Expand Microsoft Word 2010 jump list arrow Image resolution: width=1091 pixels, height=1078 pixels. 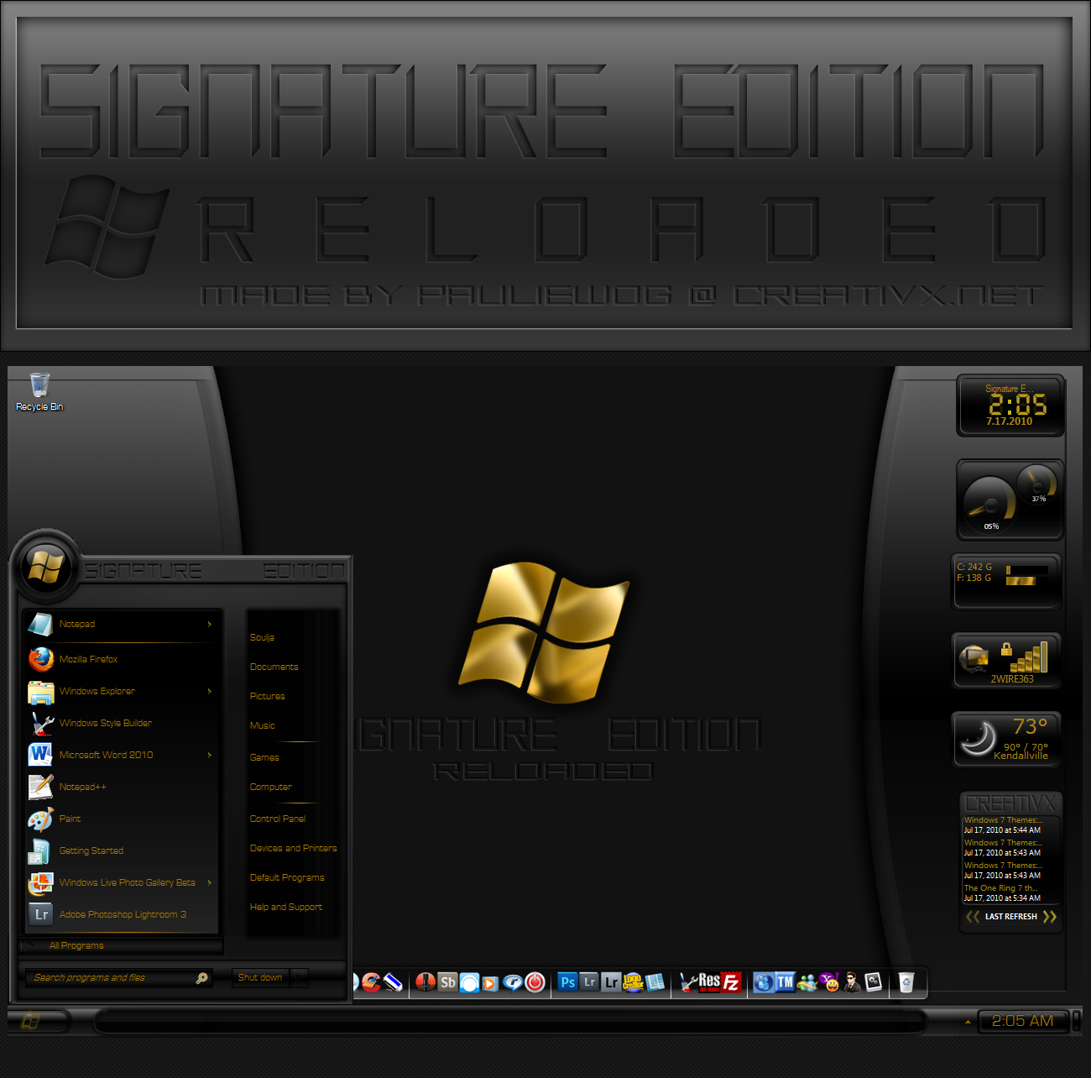(210, 755)
